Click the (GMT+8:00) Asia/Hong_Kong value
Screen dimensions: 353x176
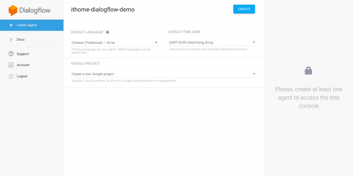coord(191,42)
